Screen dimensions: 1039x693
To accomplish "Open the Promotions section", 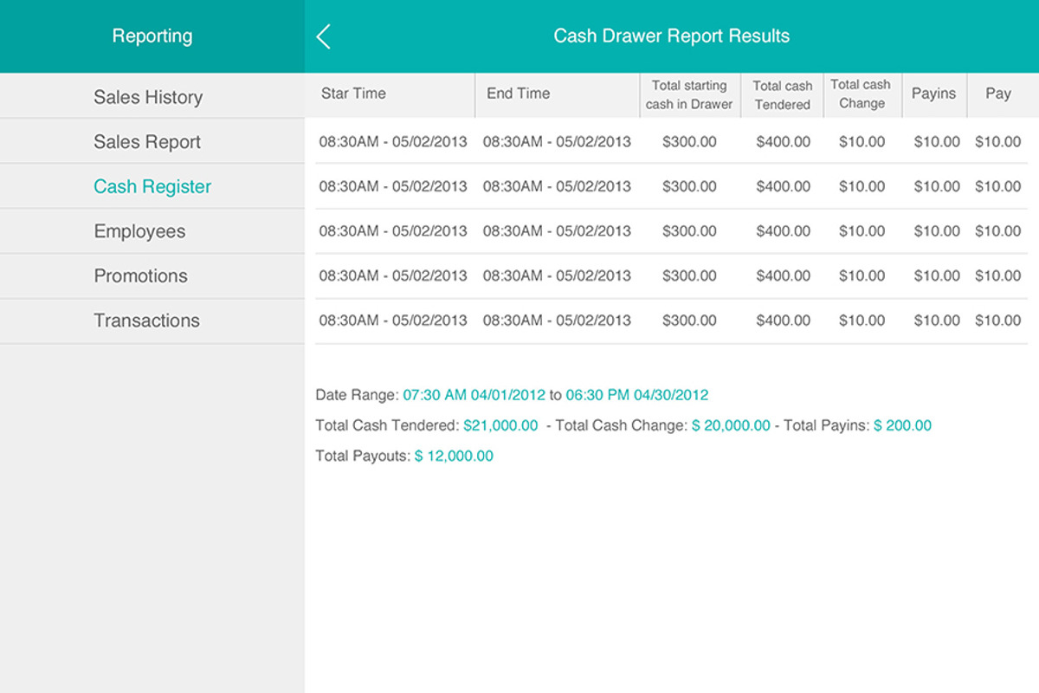I will pos(152,276).
